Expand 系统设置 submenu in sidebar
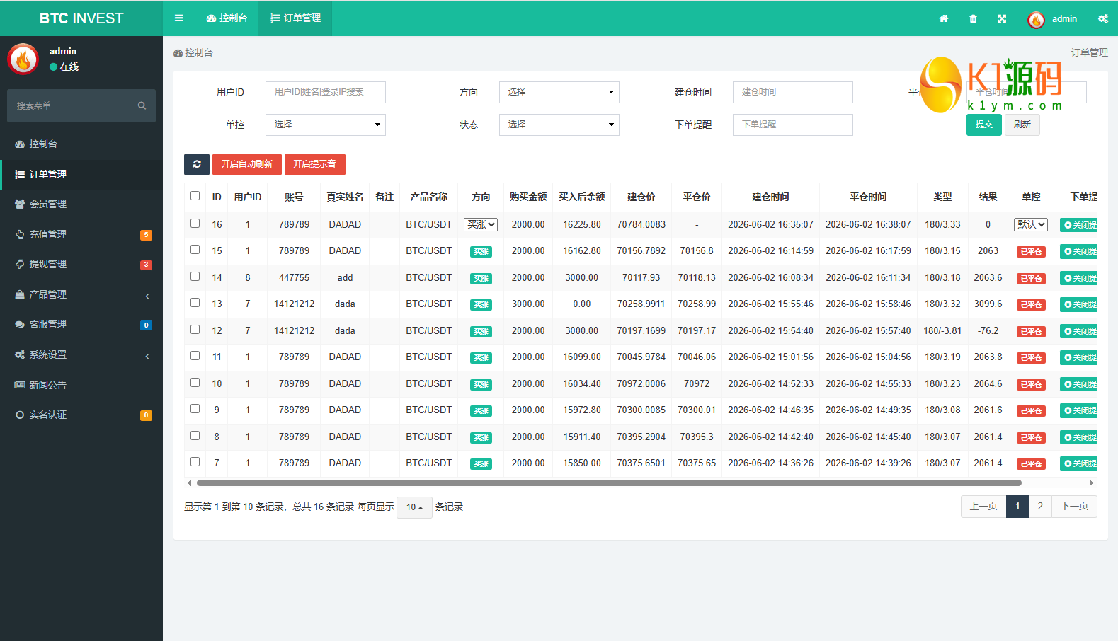The height and width of the screenshot is (641, 1118). pos(81,355)
